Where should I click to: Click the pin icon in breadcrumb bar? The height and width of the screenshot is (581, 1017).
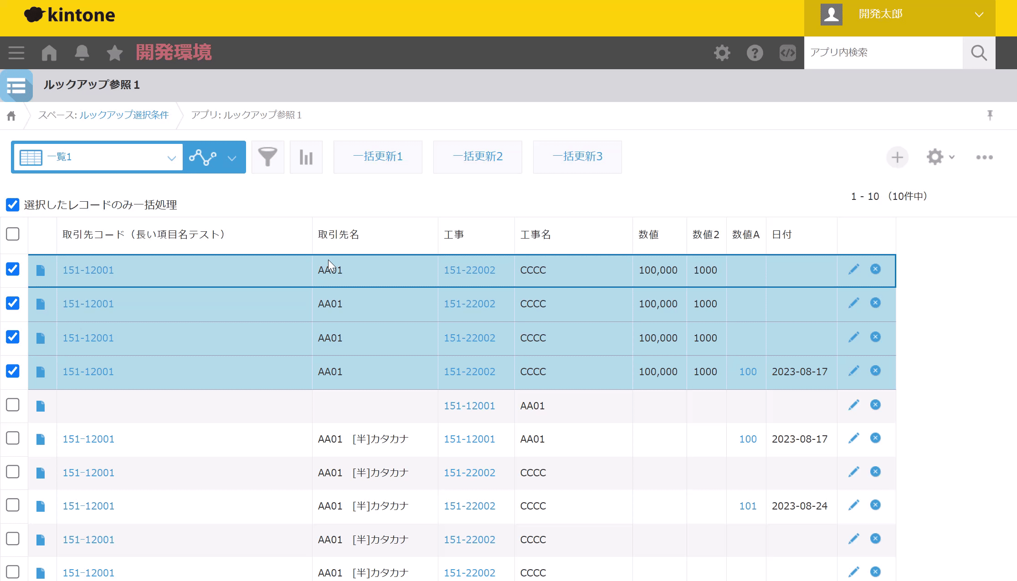(x=990, y=115)
